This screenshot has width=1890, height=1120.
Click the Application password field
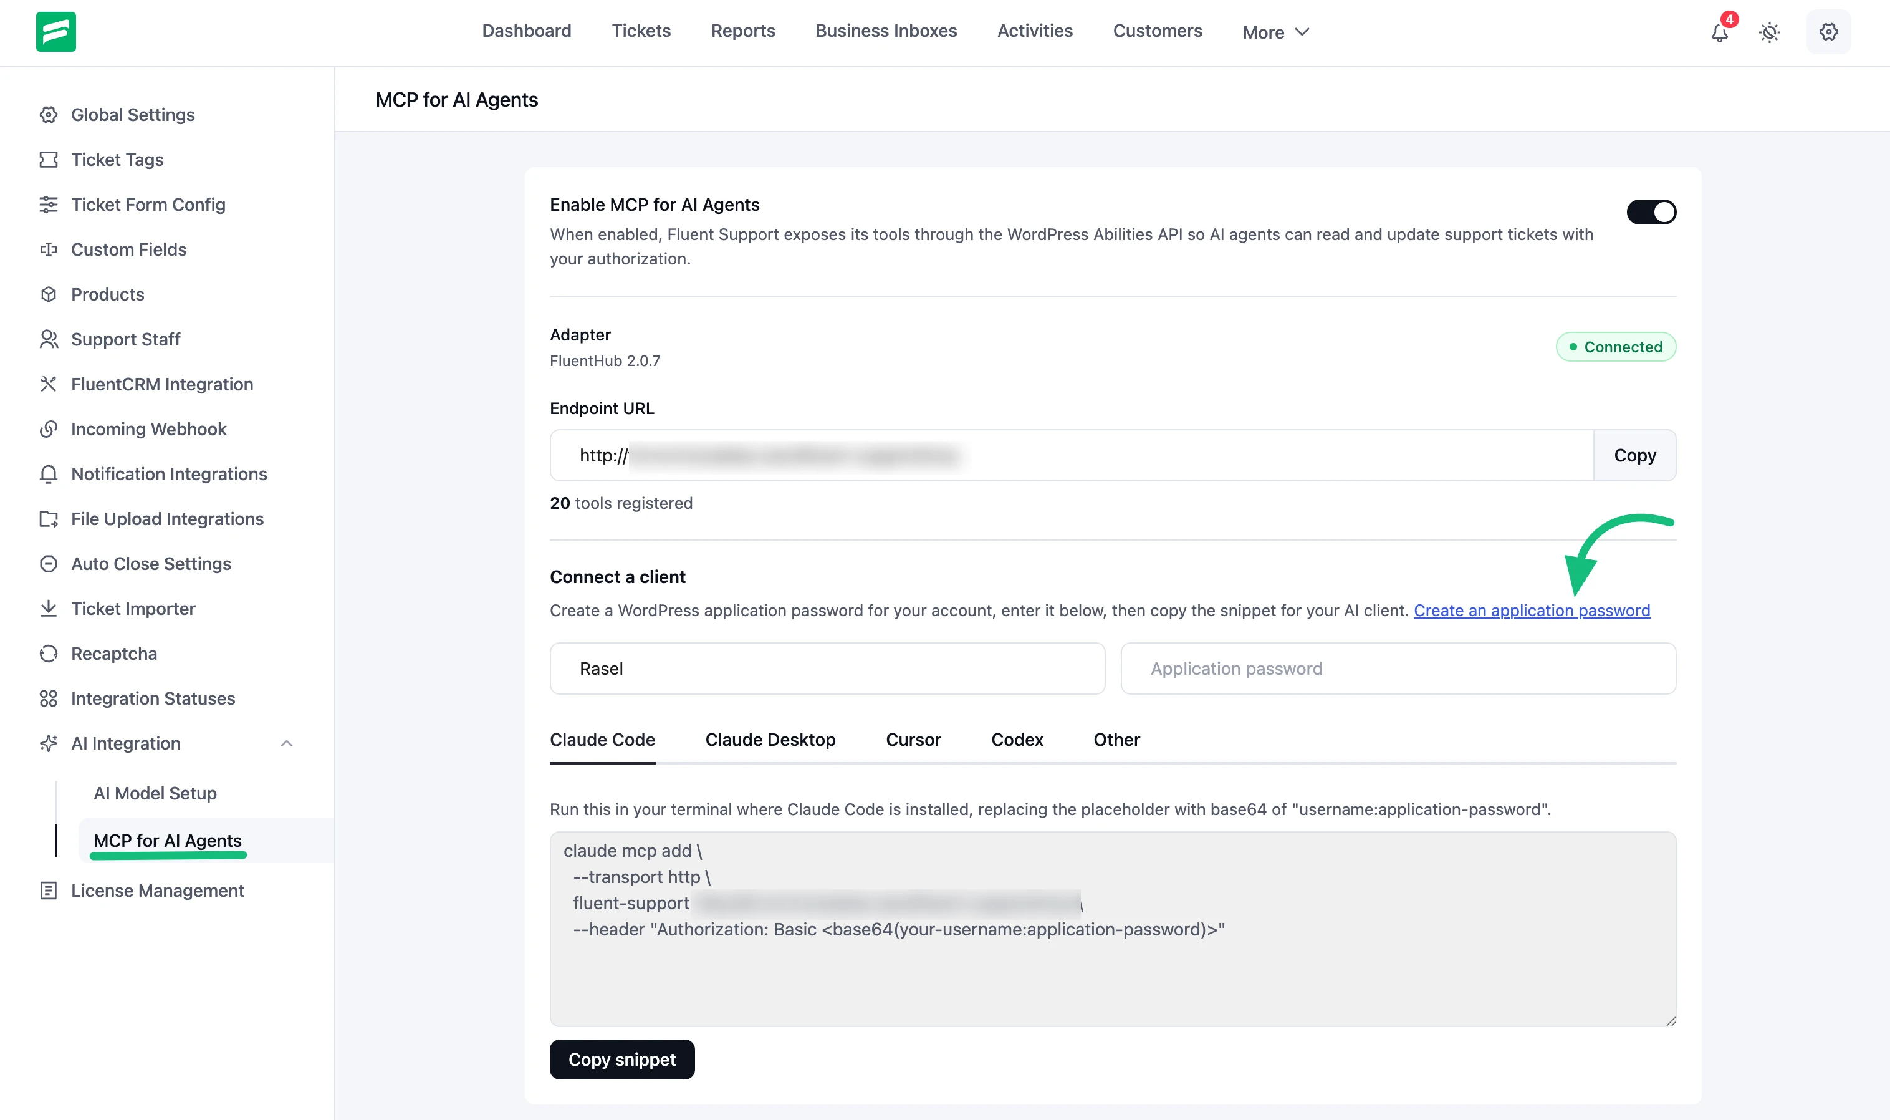pyautogui.click(x=1398, y=669)
